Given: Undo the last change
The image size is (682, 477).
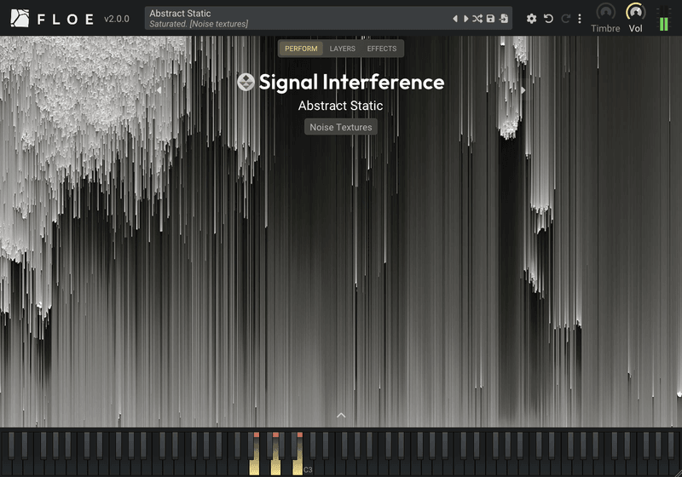Looking at the screenshot, I should coord(548,19).
